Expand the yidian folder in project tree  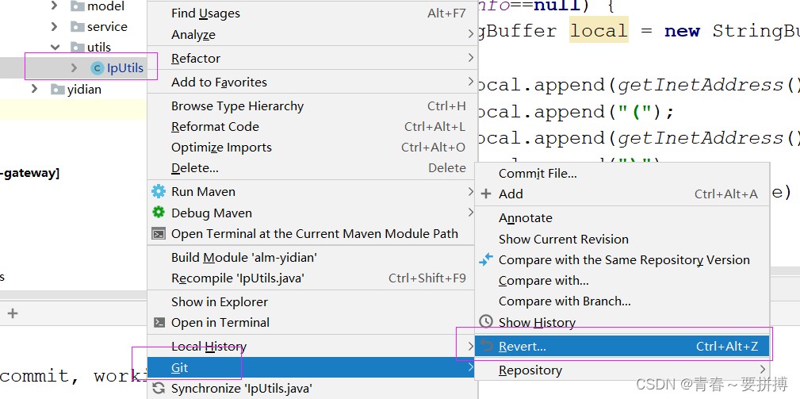[x=34, y=90]
